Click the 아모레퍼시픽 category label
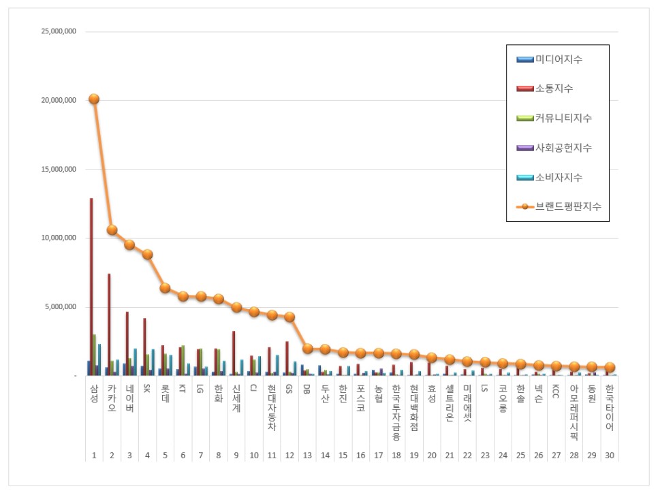This screenshot has width=658, height=493. 574,412
